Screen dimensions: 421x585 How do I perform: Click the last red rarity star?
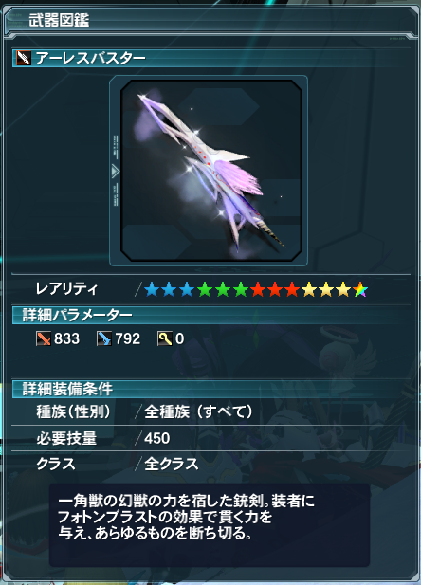(x=292, y=289)
